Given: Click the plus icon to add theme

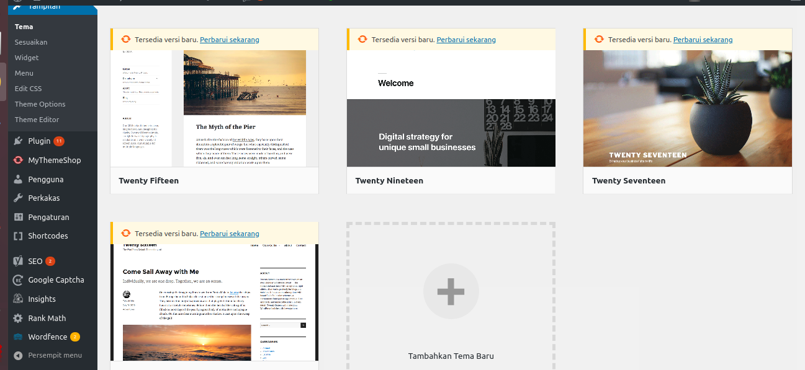Looking at the screenshot, I should 451,291.
